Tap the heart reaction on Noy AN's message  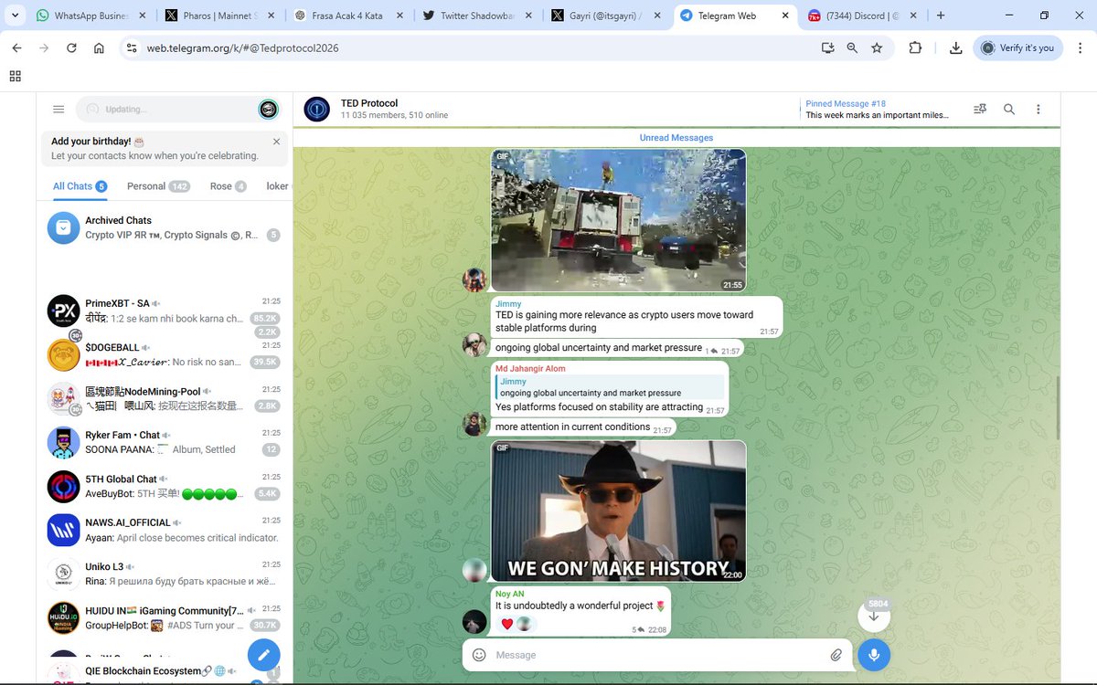[506, 623]
